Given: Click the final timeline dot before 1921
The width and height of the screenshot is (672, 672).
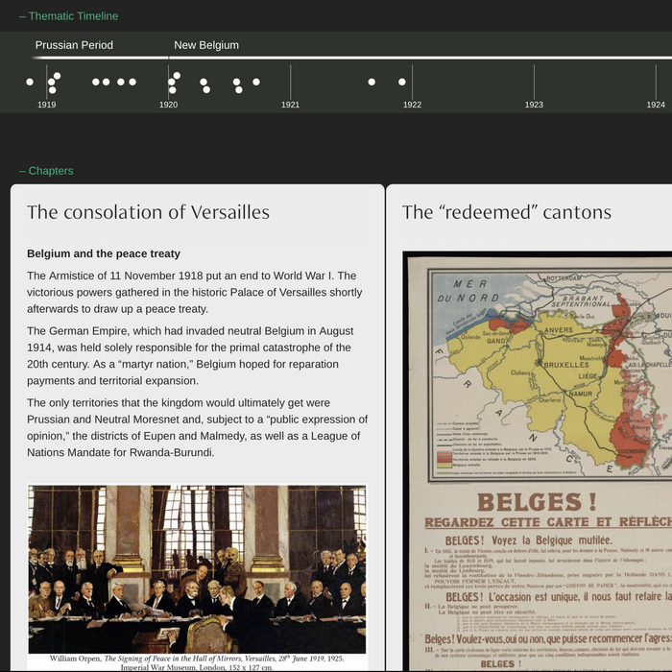Looking at the screenshot, I should coord(256,82).
